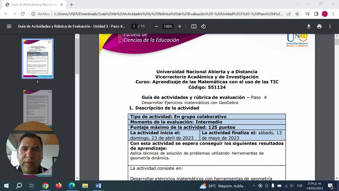339x191 pixels.
Task: Open the Chrome tab search chevron
Action: click(x=296, y=4)
